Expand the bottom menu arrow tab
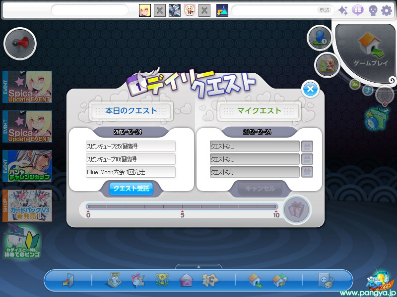397x297 pixels. (x=199, y=267)
